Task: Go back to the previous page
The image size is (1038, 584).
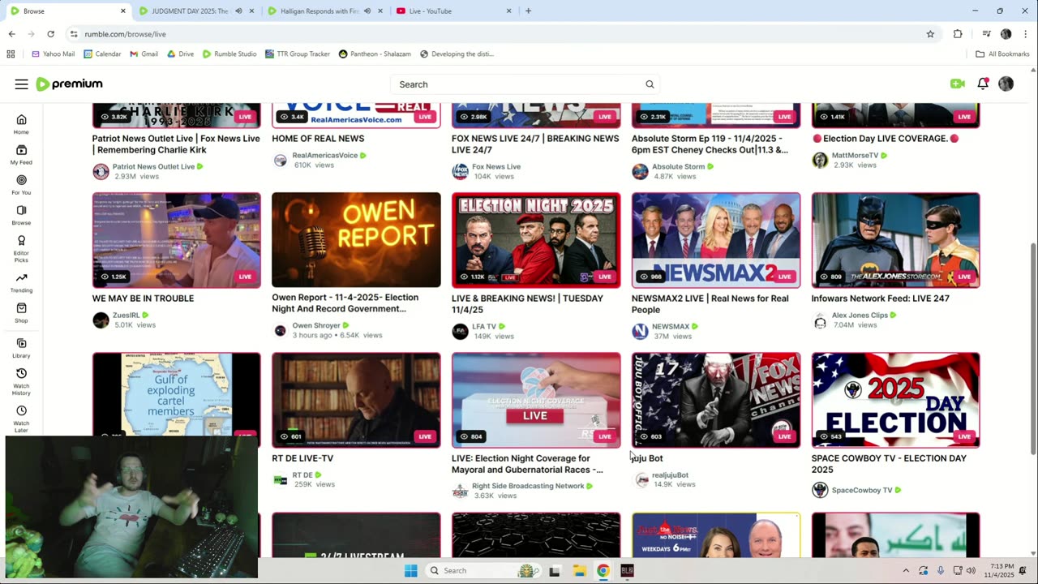Action: (x=11, y=34)
